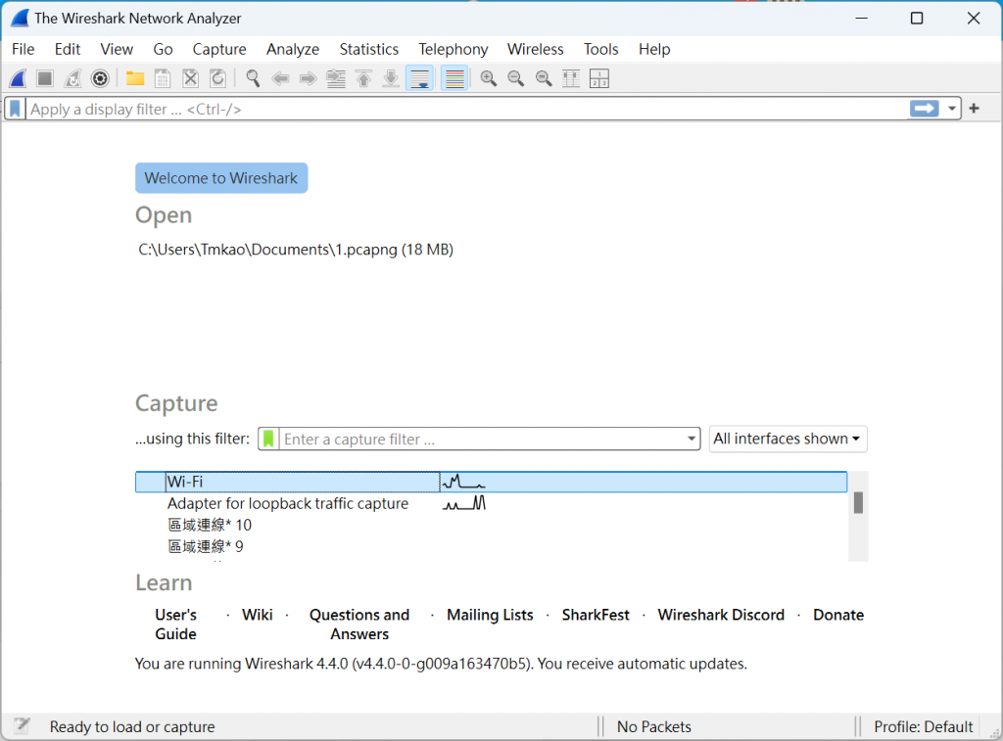Image resolution: width=1003 pixels, height=741 pixels.
Task: Focus the capture filter input field
Action: pyautogui.click(x=482, y=440)
